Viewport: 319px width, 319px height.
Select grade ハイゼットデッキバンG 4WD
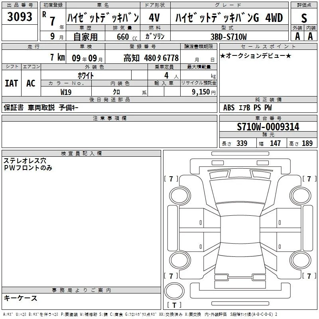tap(229, 18)
